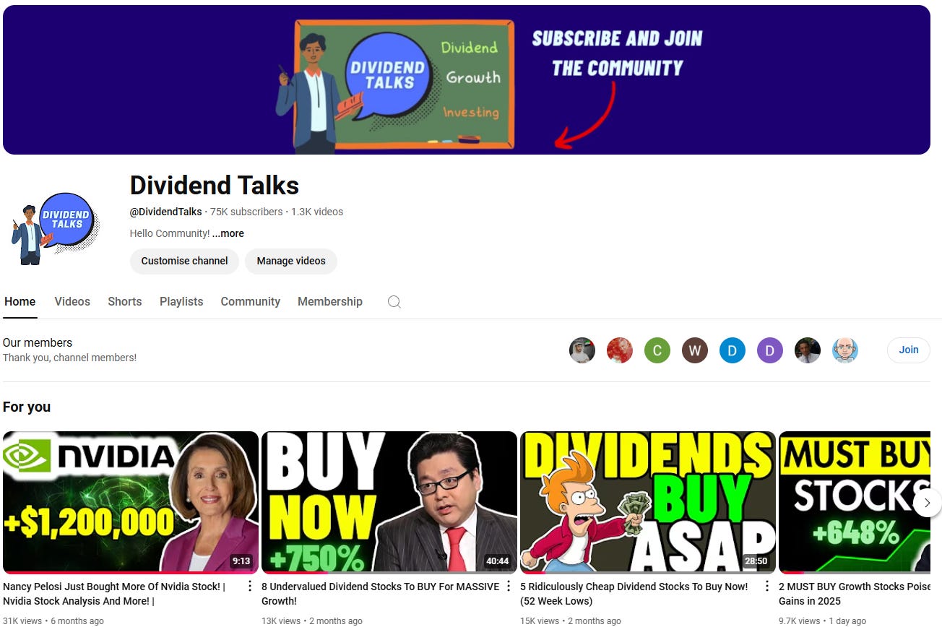Click the brown W member avatar
The image size is (942, 627).
click(695, 351)
